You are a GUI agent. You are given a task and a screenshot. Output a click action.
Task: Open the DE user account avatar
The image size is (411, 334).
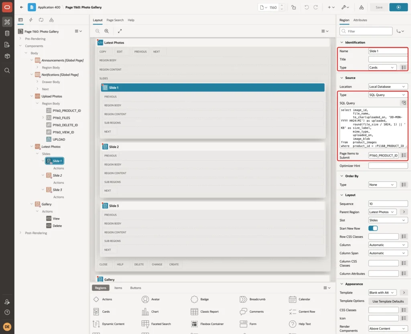pos(7,327)
